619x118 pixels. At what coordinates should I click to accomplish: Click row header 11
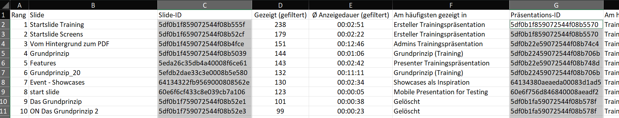(5, 111)
